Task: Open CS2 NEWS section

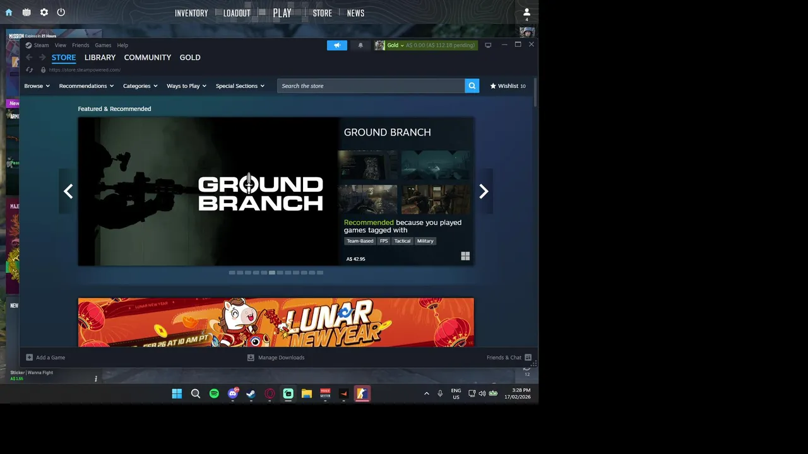Action: [x=355, y=13]
